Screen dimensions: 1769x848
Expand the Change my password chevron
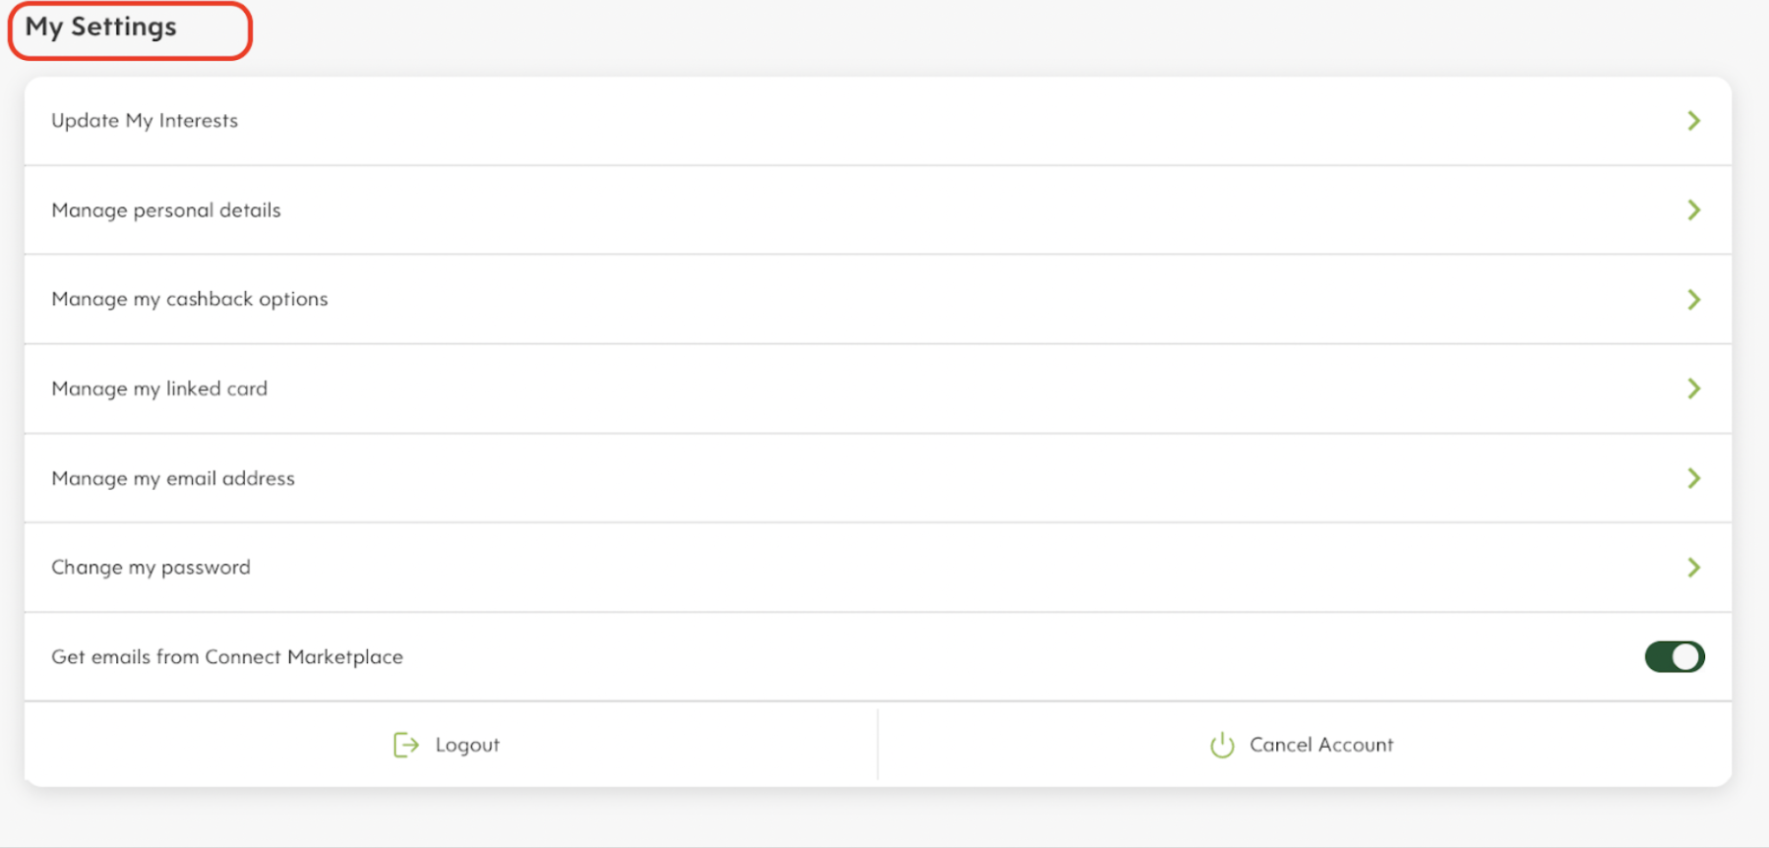coord(1693,568)
